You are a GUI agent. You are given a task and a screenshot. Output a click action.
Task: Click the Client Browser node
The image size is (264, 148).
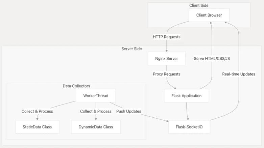click(209, 15)
